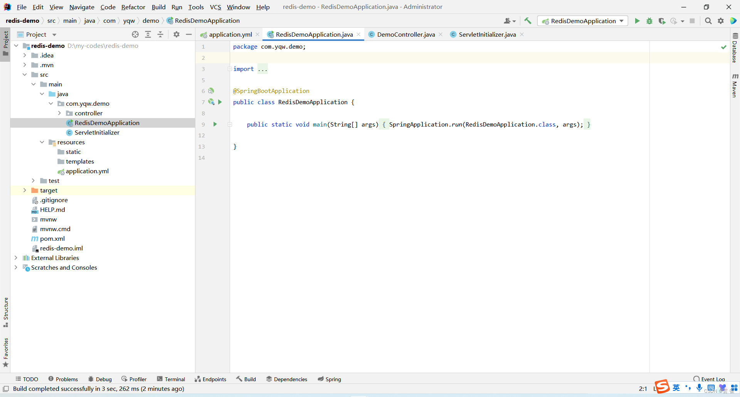Open the Structure side panel
The width and height of the screenshot is (740, 397).
pos(5,312)
